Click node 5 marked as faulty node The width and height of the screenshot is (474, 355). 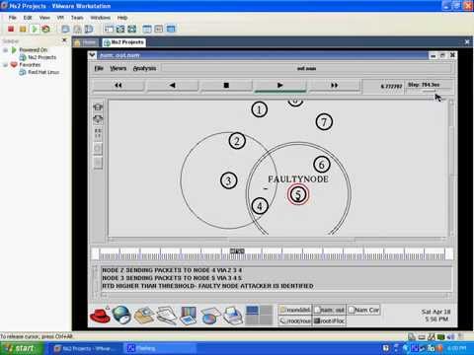[x=298, y=194]
